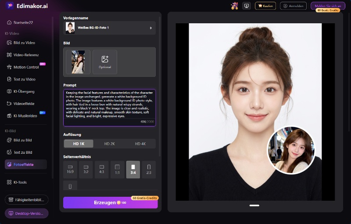Click the KI-Bild section label
Viewport: 351px width, 224px height.
click(10, 131)
